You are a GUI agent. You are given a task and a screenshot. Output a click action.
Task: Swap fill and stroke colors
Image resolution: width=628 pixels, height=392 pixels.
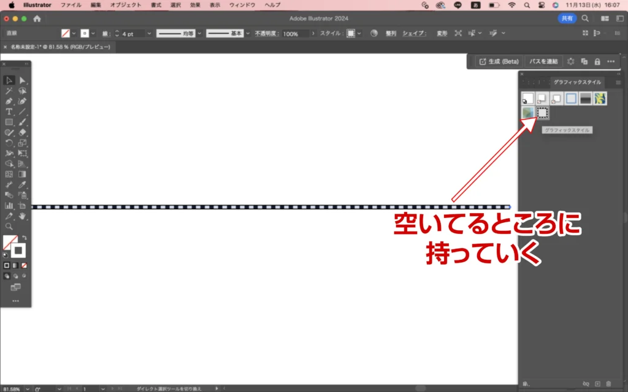tap(24, 237)
